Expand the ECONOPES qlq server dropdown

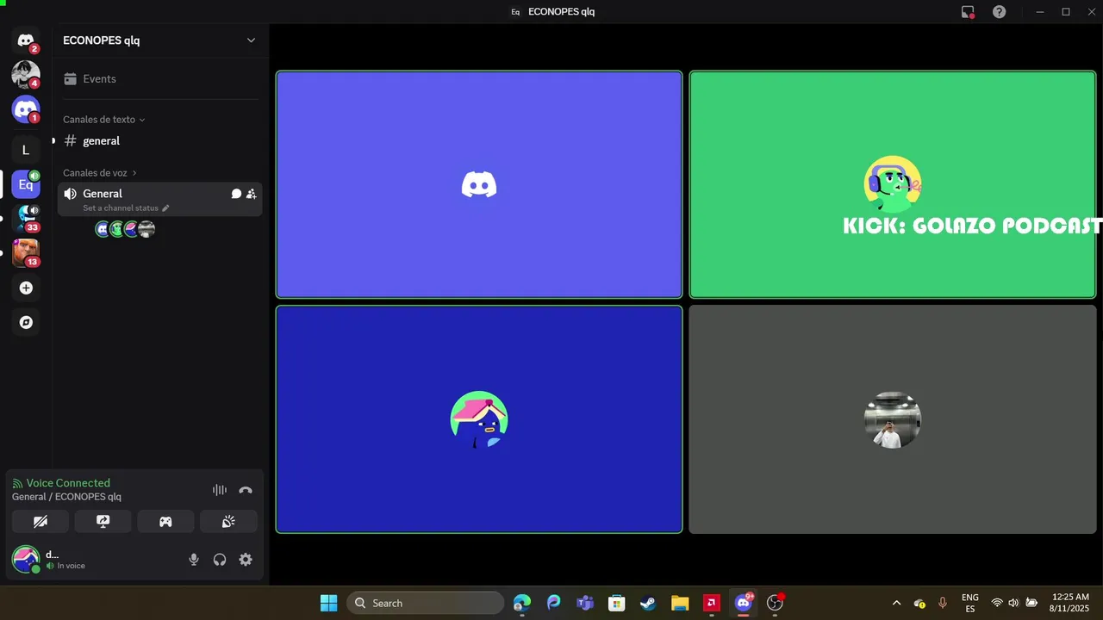tap(251, 40)
